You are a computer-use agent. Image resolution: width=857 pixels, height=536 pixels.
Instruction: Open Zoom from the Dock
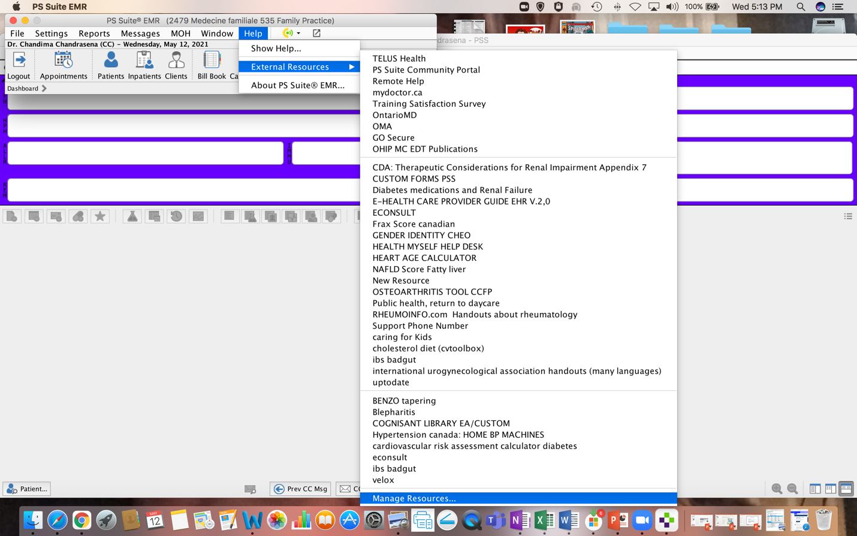[x=642, y=520]
